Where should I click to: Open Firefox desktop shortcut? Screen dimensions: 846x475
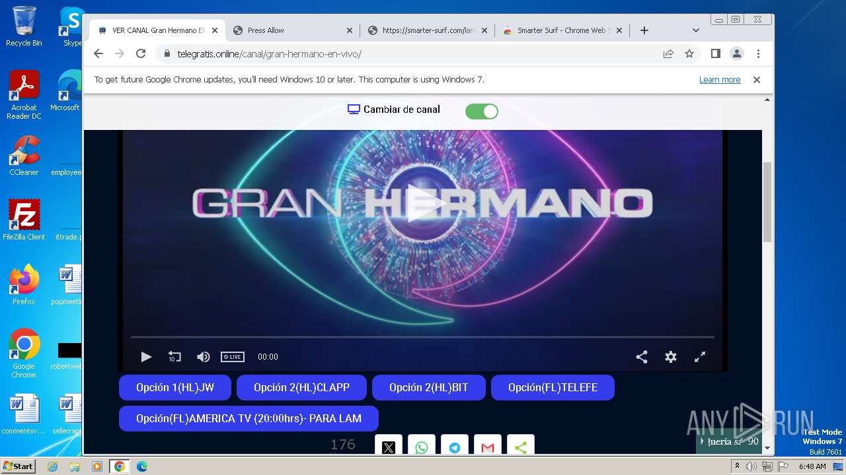click(24, 285)
